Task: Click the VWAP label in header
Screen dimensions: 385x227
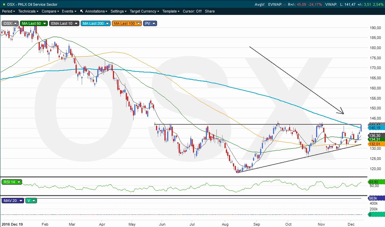Action: pos(330,4)
